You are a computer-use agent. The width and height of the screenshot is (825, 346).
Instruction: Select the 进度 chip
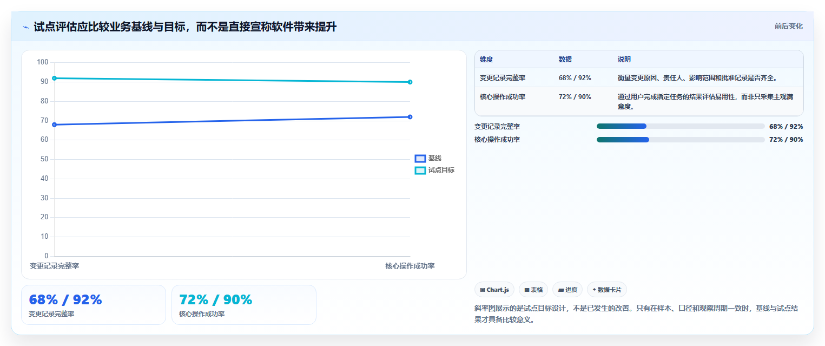(567, 290)
